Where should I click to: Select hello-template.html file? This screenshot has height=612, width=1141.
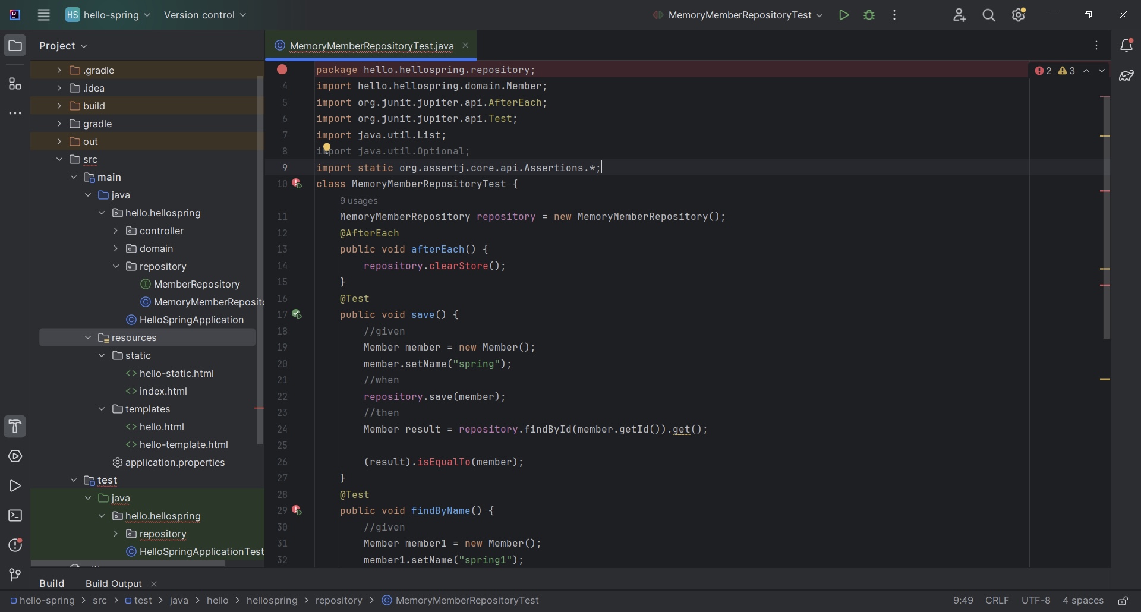pos(177,444)
